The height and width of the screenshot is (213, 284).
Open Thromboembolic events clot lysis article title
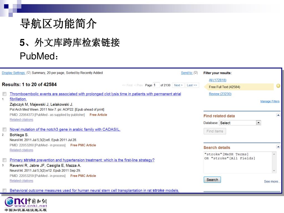click(95, 96)
